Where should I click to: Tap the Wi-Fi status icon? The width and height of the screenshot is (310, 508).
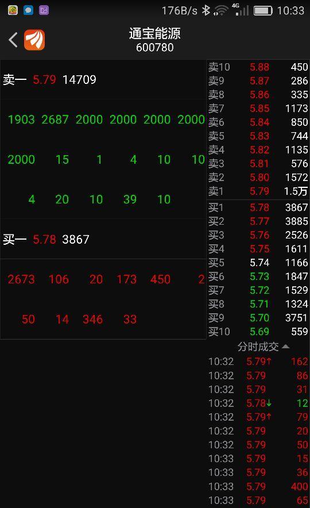point(221,11)
